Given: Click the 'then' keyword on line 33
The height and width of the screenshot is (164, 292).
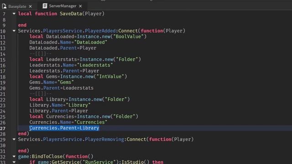Looking at the screenshot, I should tap(157, 162).
